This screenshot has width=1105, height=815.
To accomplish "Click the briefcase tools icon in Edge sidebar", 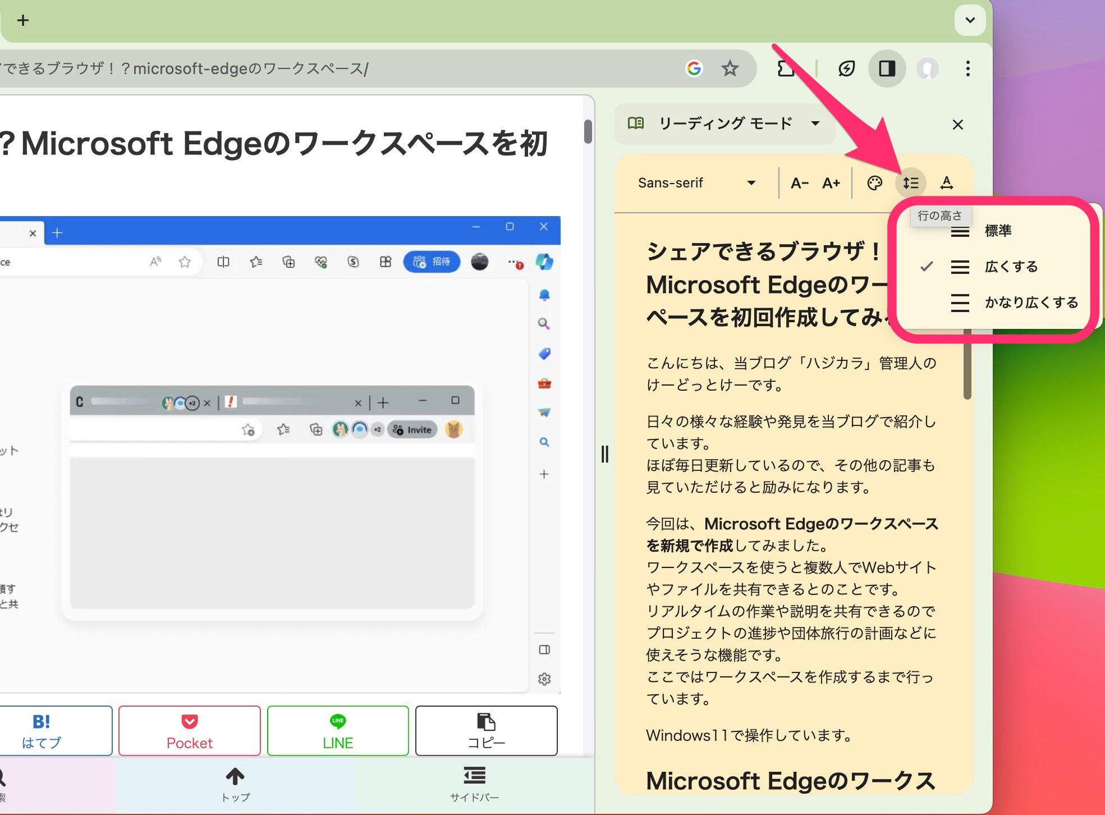I will pos(544,384).
